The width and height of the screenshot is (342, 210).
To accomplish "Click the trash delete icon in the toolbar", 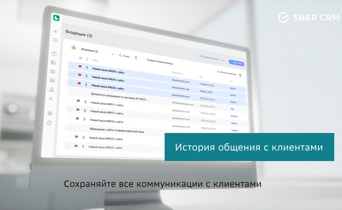I will (136, 58).
